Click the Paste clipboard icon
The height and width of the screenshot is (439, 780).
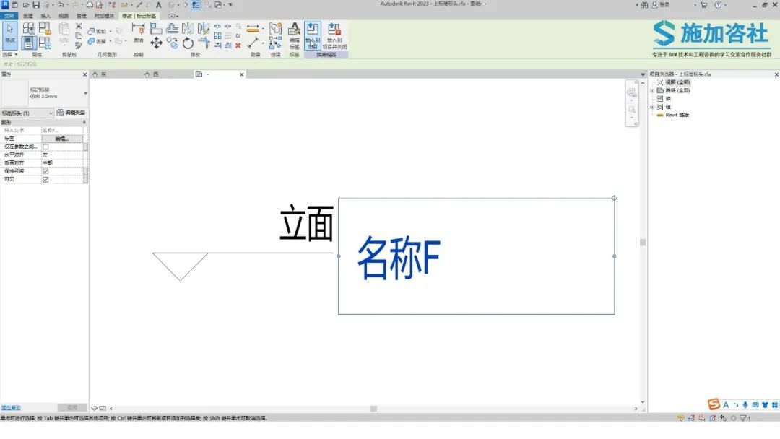click(x=64, y=30)
